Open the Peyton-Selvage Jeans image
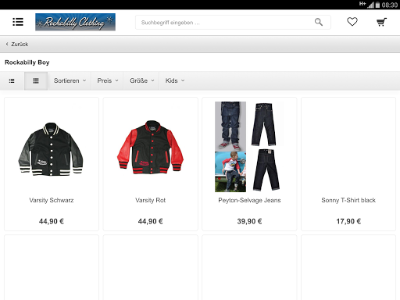This screenshot has height=300, width=400. point(249,147)
